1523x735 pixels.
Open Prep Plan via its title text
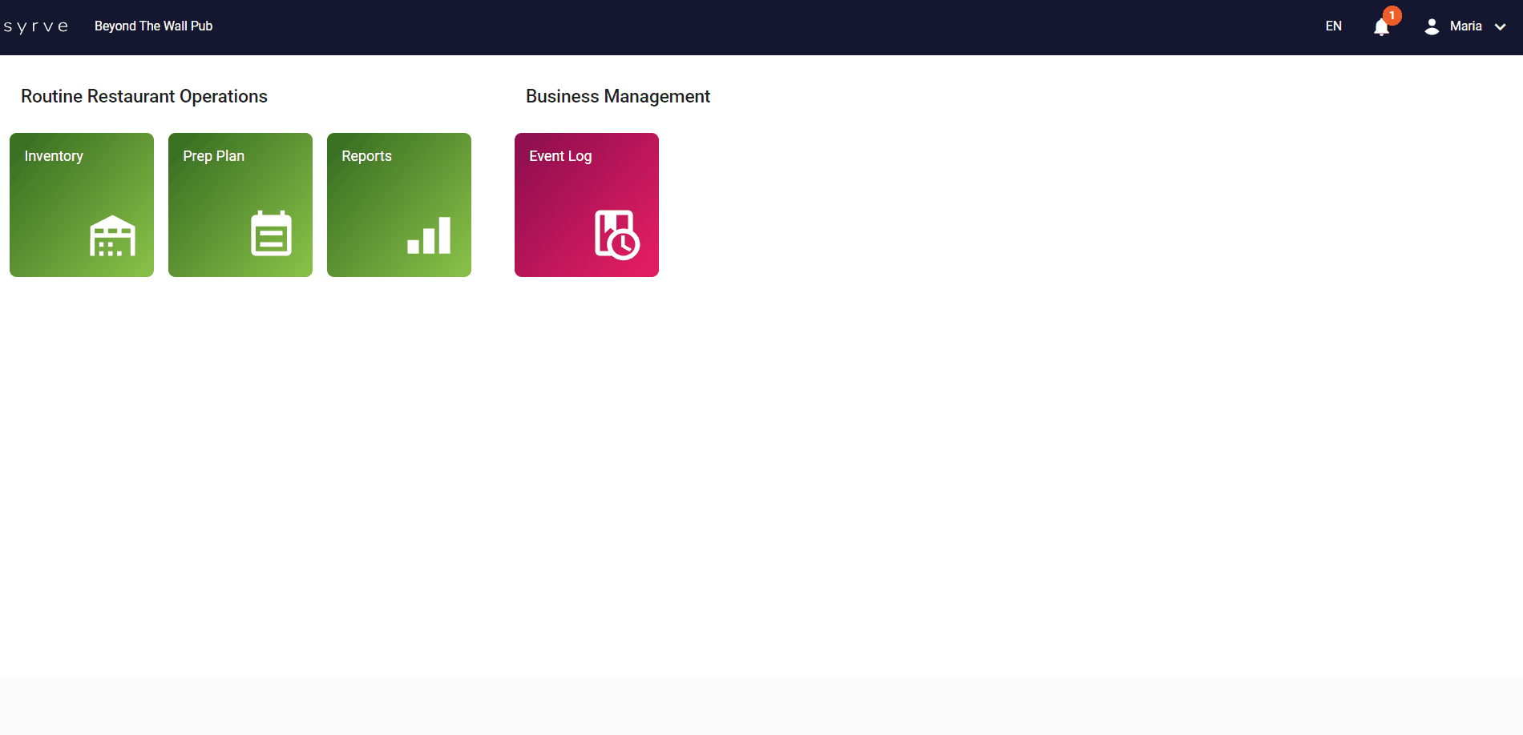(213, 156)
